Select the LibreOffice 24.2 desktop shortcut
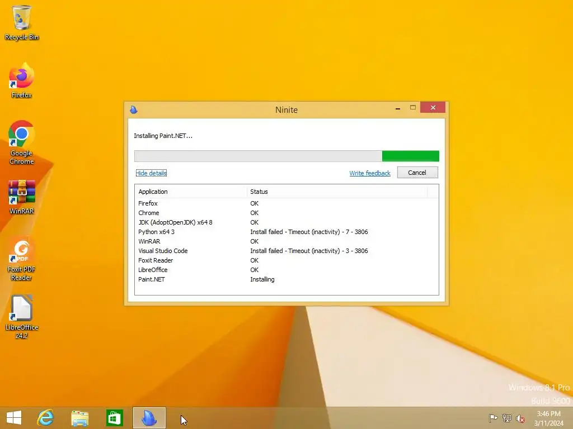Viewport: 573px width, 429px height. coord(22,317)
